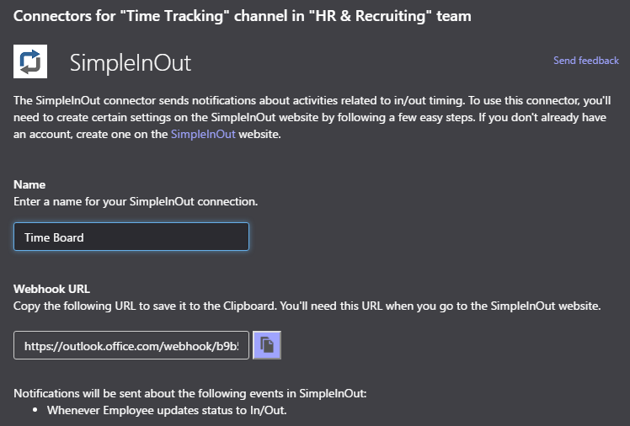Click the large SimpleInOut heading text
630x426 pixels.
(x=131, y=63)
